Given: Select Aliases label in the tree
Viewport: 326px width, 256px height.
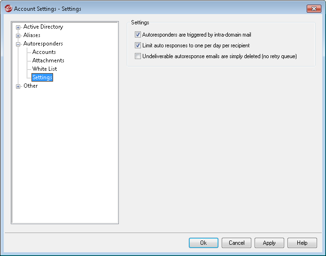Looking at the screenshot, I should (32, 35).
